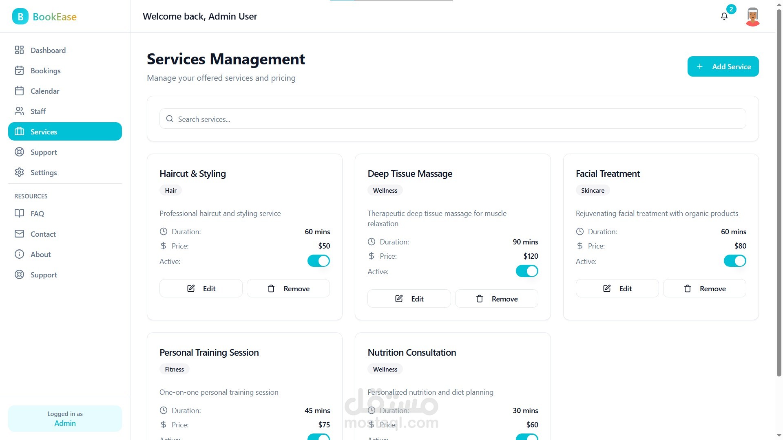This screenshot has width=783, height=440.
Task: Open the admin user avatar
Action: 752,17
